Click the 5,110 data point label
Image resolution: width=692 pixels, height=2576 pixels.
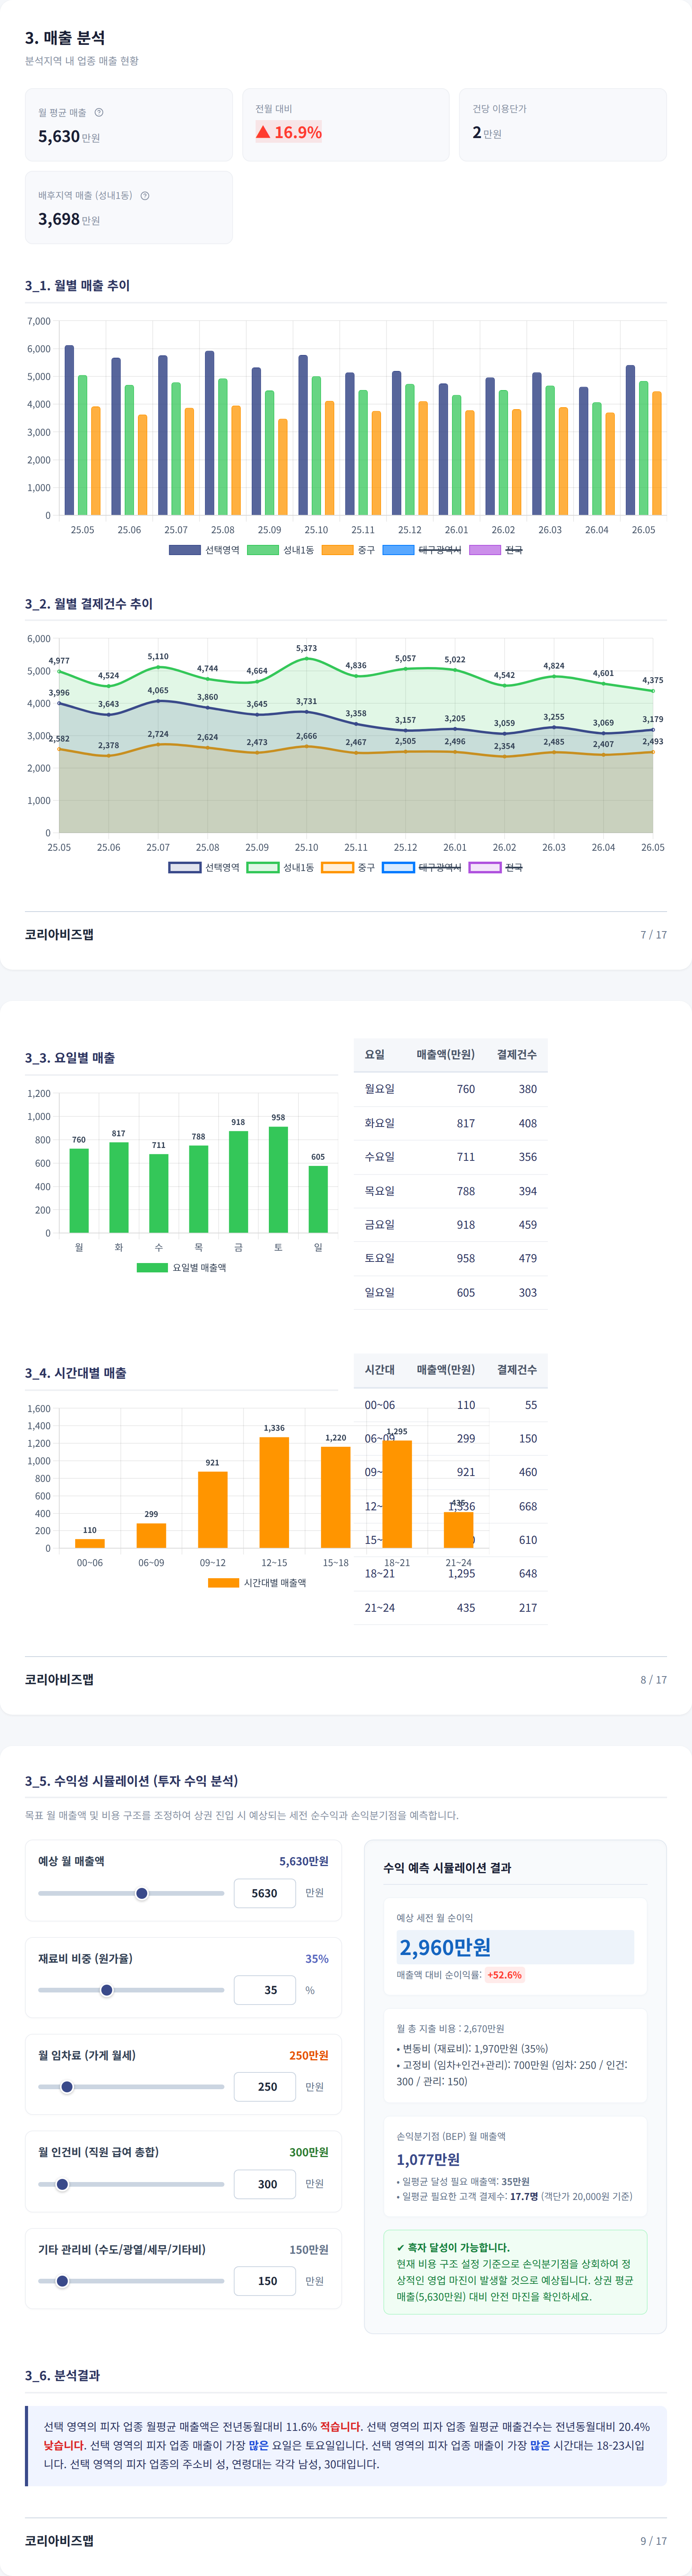158,657
